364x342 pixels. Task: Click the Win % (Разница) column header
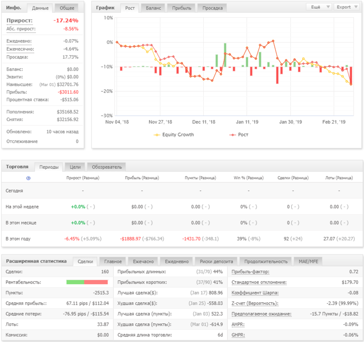point(248,178)
